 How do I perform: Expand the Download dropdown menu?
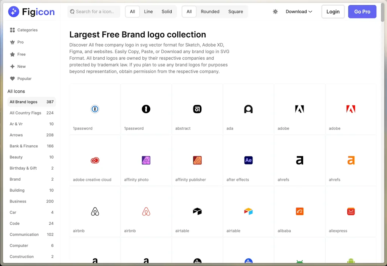[x=299, y=12]
